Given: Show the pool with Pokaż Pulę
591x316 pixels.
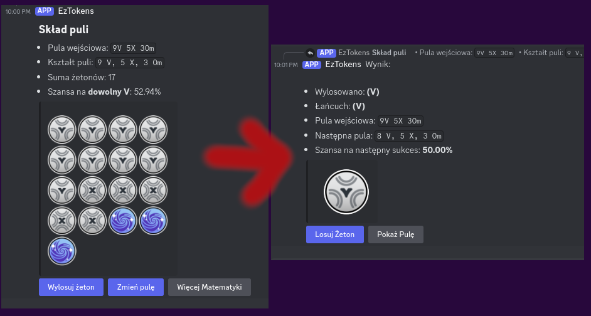Looking at the screenshot, I should pyautogui.click(x=396, y=234).
